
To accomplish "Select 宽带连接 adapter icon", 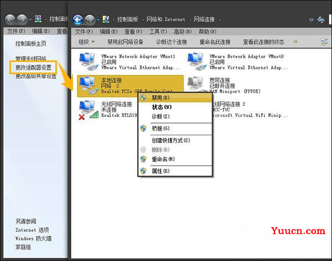I will pos(196,84).
